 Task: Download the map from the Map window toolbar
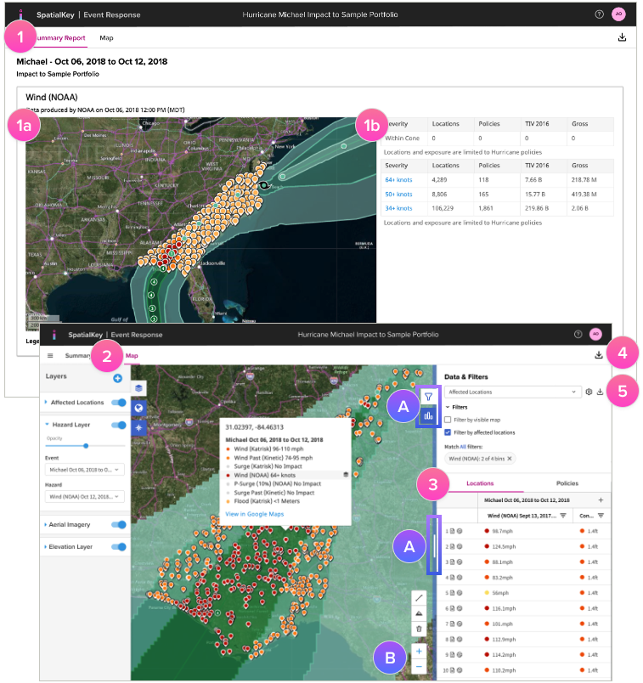click(599, 355)
